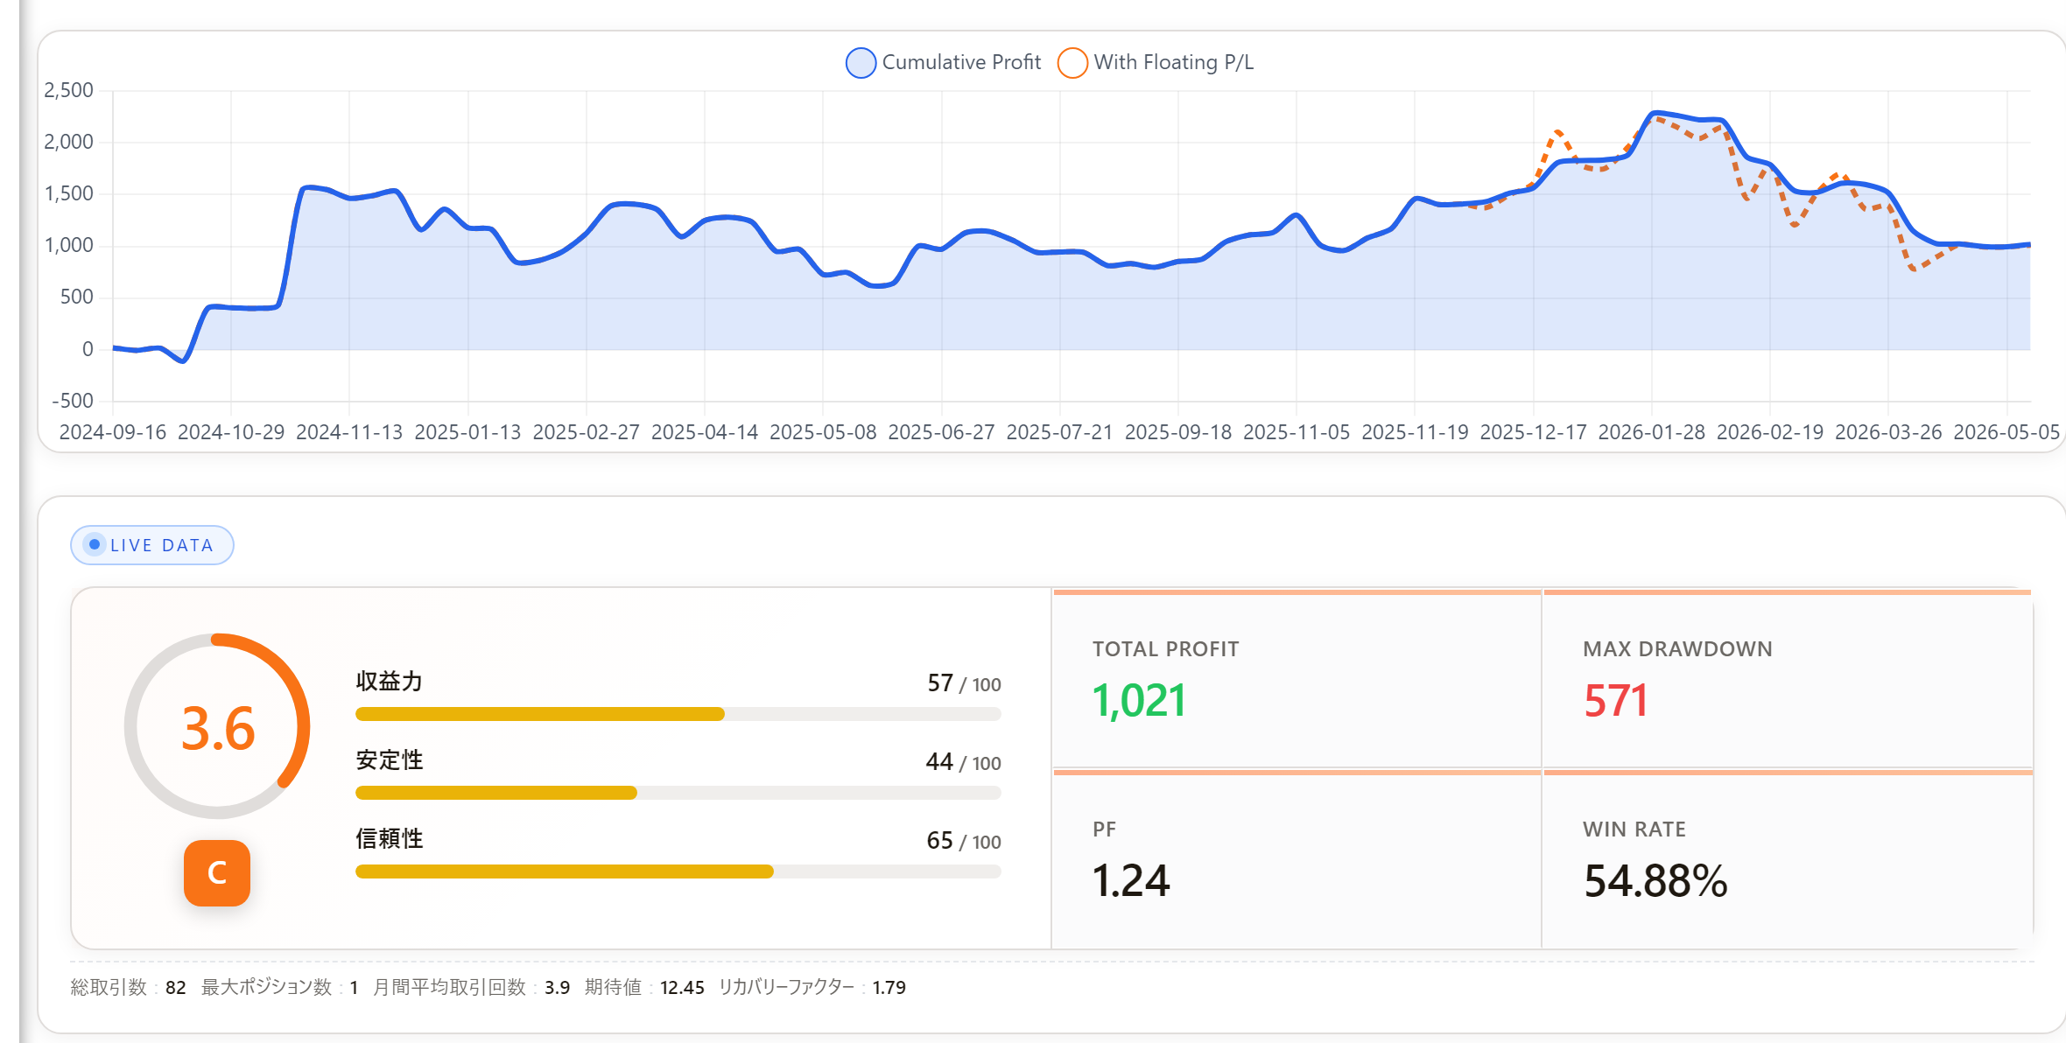Click the 65 / 100 score value
2066x1043 pixels.
point(964,841)
